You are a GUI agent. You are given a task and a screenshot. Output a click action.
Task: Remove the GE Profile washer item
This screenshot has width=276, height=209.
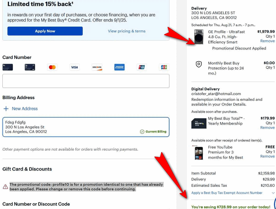pyautogui.click(x=267, y=41)
